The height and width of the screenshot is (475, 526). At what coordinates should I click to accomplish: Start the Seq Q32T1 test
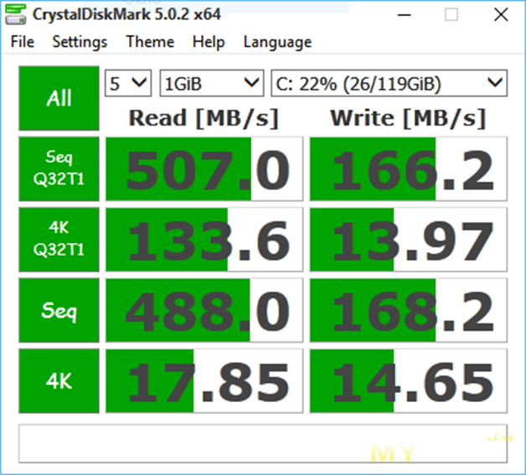59,171
